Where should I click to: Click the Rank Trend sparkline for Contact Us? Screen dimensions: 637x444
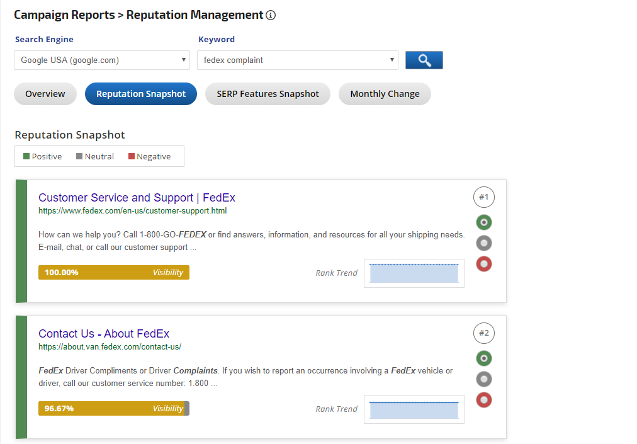(x=414, y=409)
